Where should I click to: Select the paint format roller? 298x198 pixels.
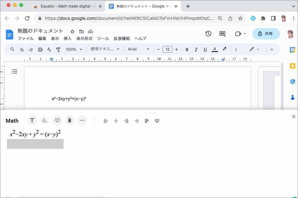pos(58,49)
